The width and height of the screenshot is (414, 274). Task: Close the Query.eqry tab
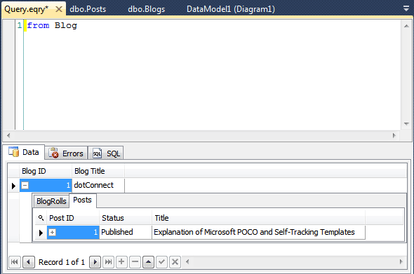point(59,9)
